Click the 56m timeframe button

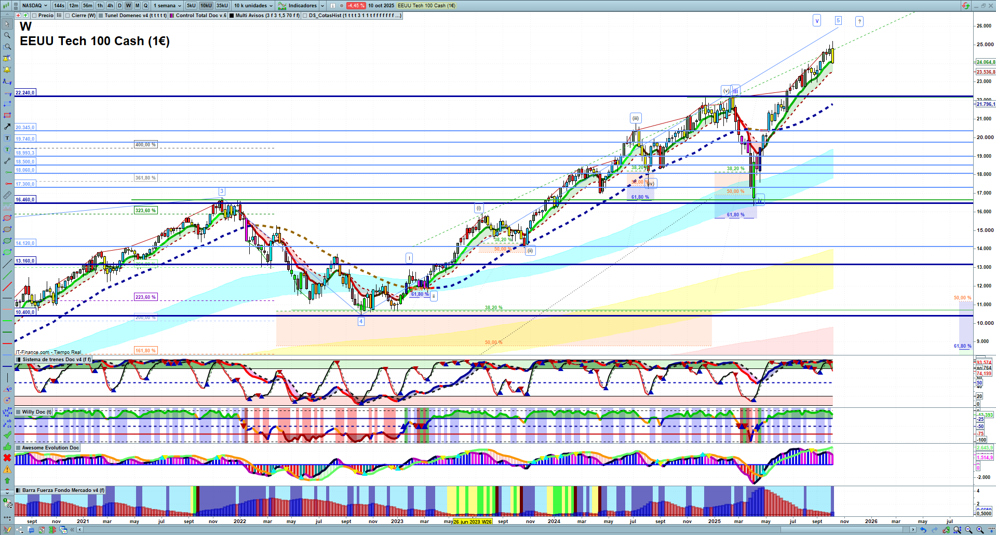coord(88,6)
